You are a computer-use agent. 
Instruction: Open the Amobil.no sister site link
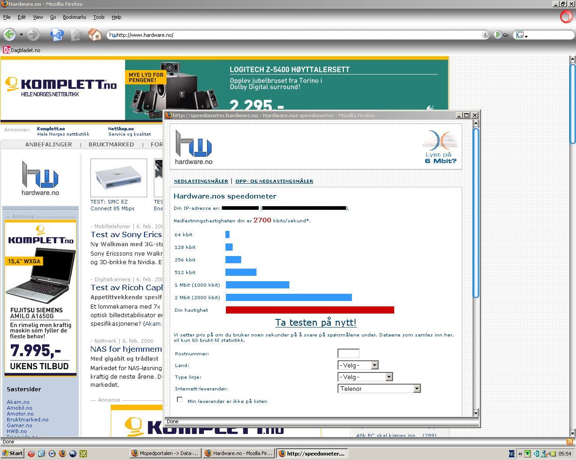[19, 408]
